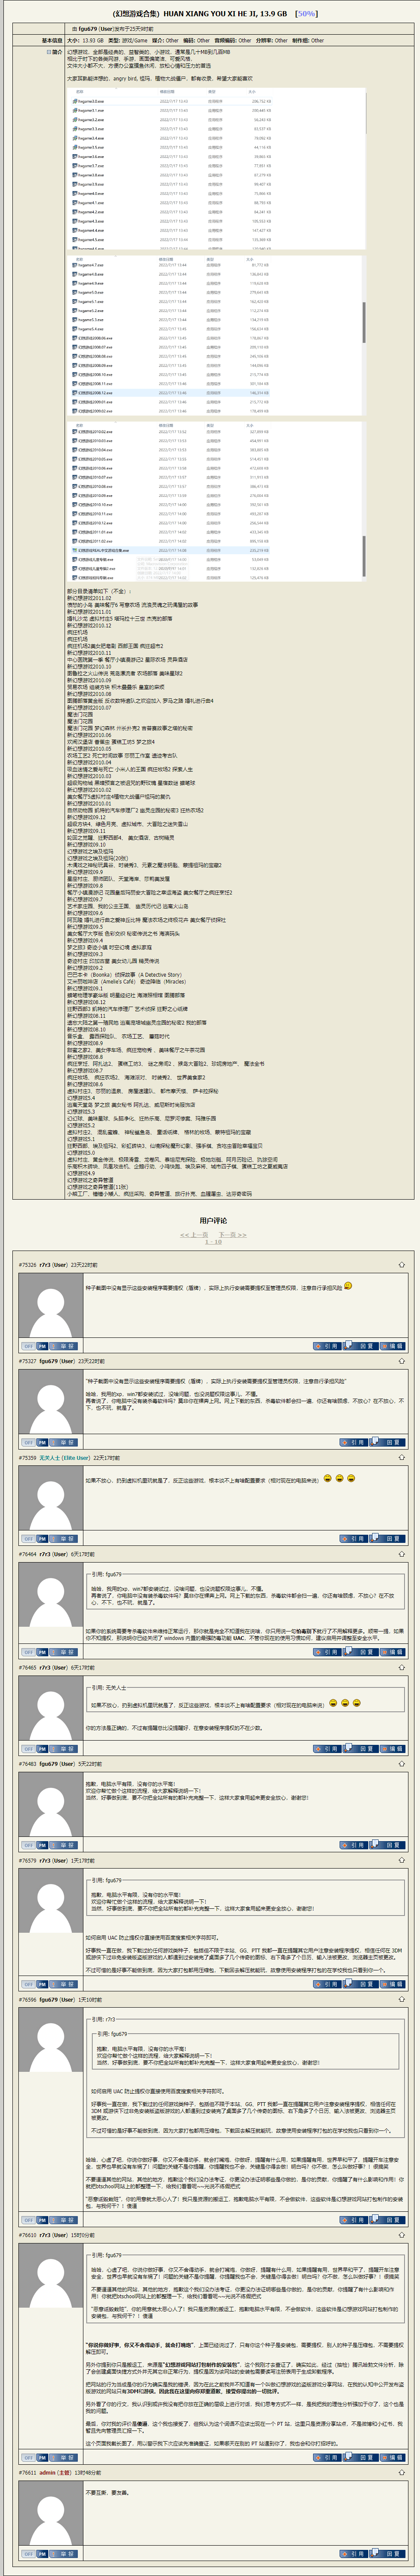Open the third file-list screenshot image
The height and width of the screenshot is (2576, 420).
point(216,501)
